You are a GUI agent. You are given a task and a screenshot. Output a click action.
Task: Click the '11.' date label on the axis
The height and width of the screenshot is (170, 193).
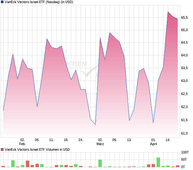(x=51, y=140)
